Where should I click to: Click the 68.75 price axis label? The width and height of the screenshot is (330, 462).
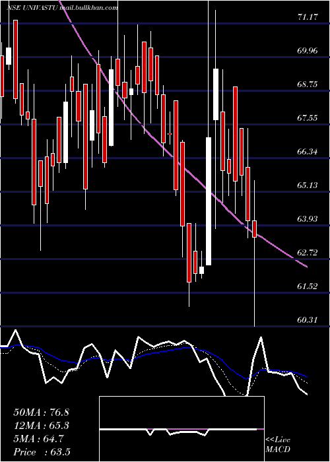tap(308, 84)
